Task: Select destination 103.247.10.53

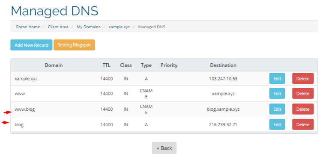Action: (223, 79)
